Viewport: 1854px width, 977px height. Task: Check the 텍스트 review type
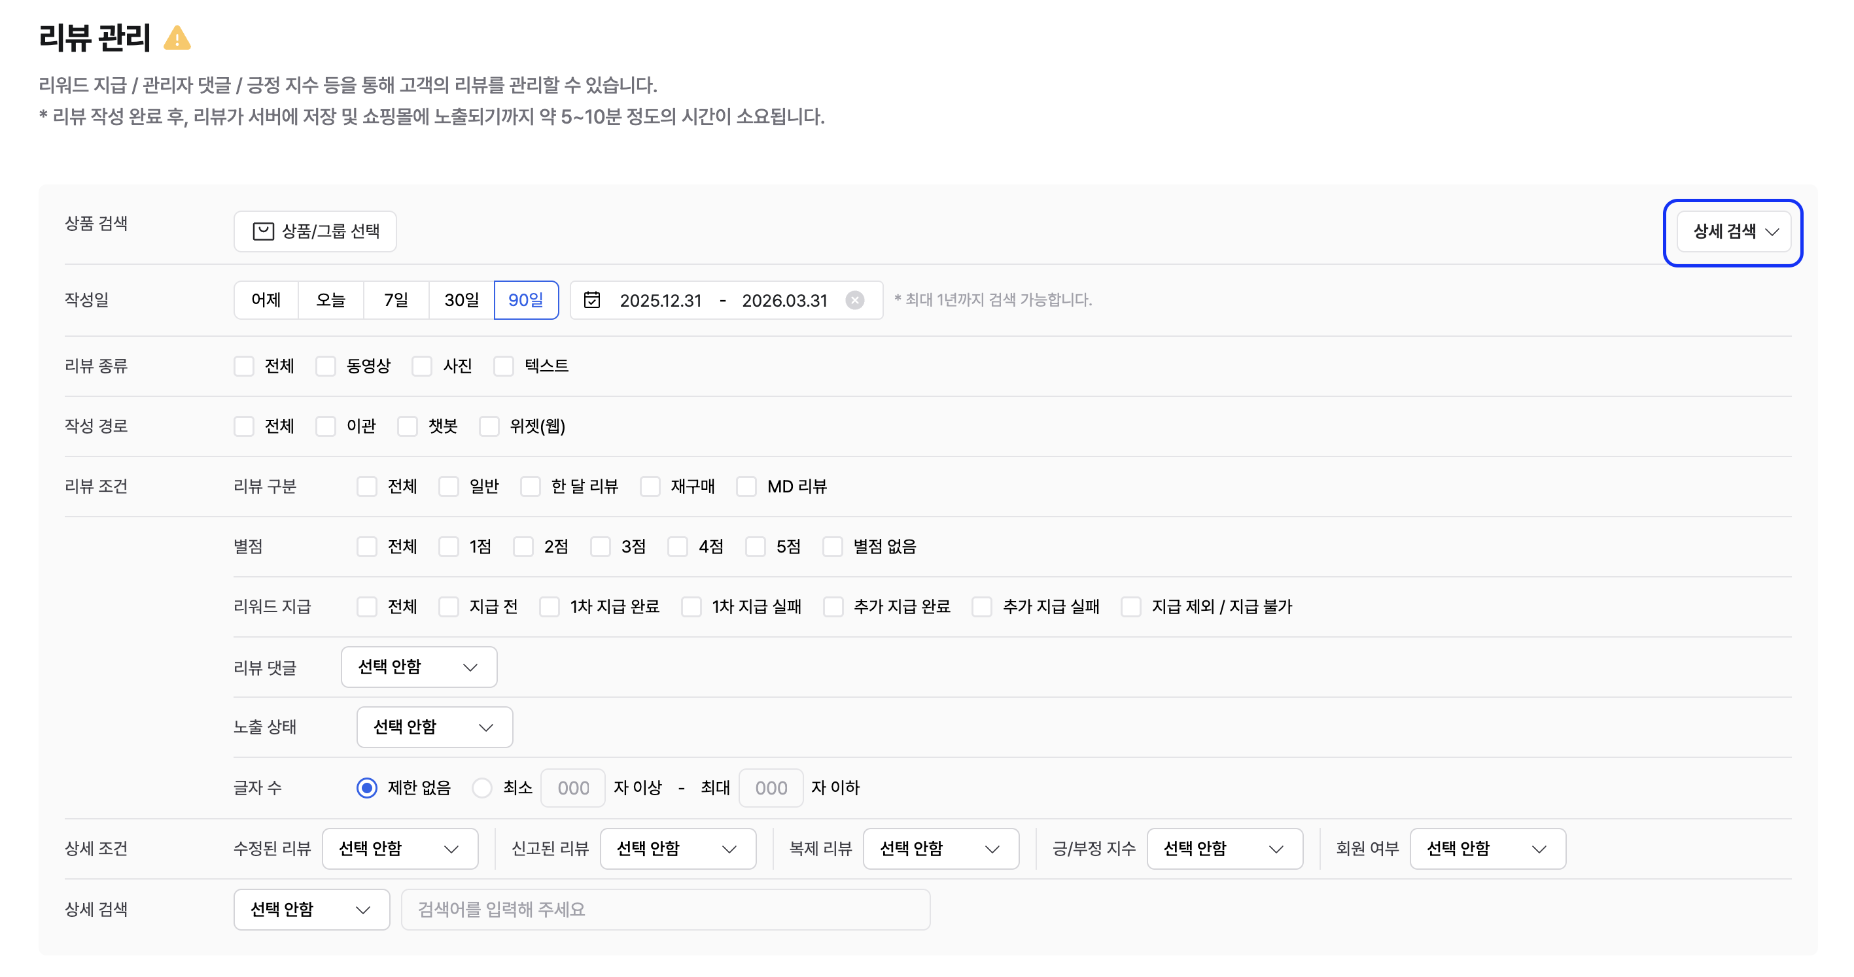click(504, 366)
